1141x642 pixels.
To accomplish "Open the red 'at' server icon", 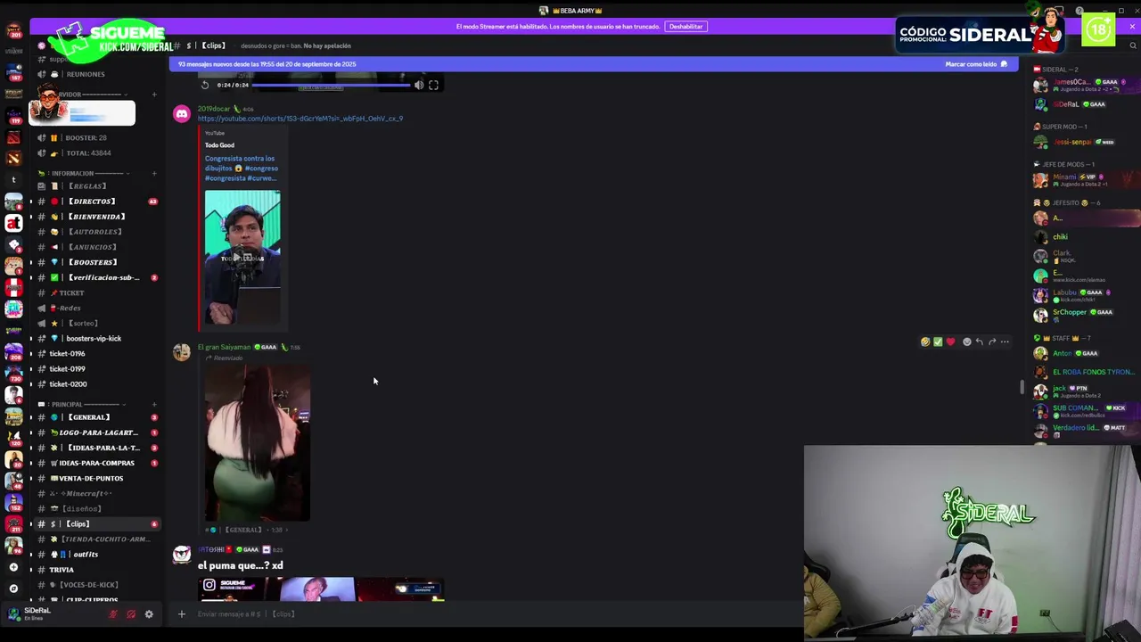I will tap(13, 223).
